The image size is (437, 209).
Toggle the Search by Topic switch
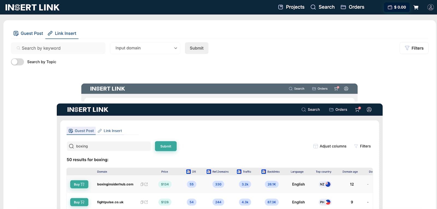(x=17, y=62)
